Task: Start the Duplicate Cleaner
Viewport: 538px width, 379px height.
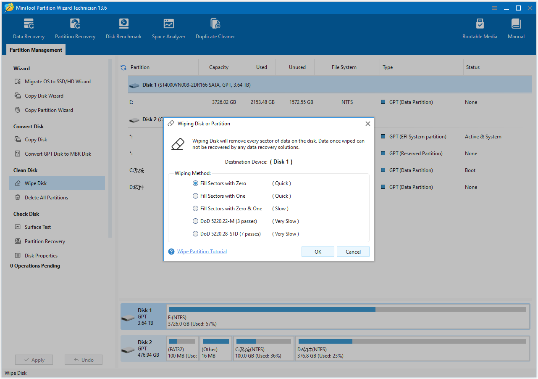Action: [x=215, y=28]
